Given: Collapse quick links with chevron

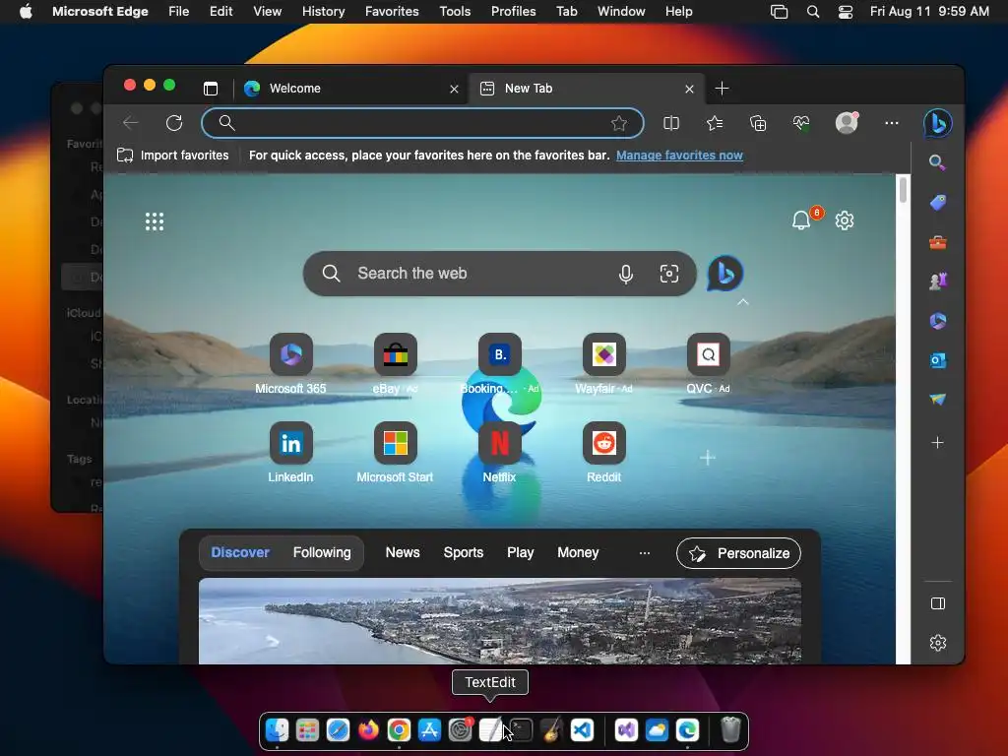Looking at the screenshot, I should pos(742,301).
